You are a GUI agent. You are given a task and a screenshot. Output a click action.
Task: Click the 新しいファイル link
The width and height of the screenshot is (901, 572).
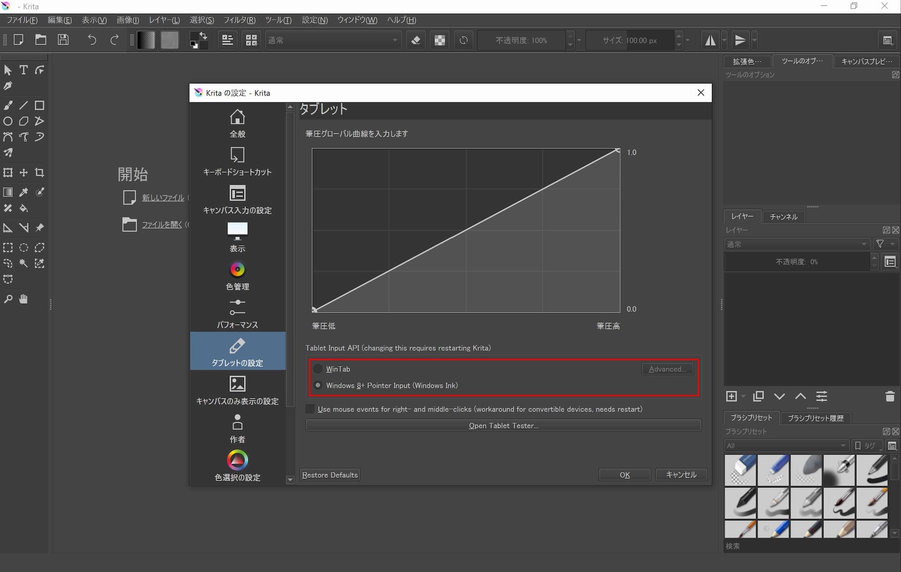click(x=163, y=198)
